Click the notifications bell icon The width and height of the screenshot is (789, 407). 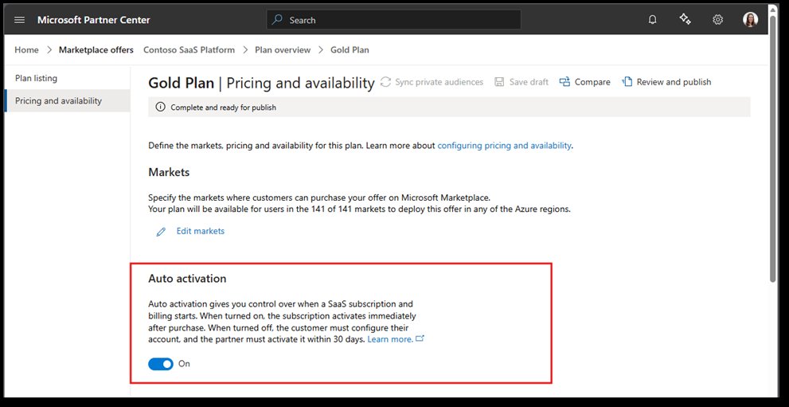[653, 20]
